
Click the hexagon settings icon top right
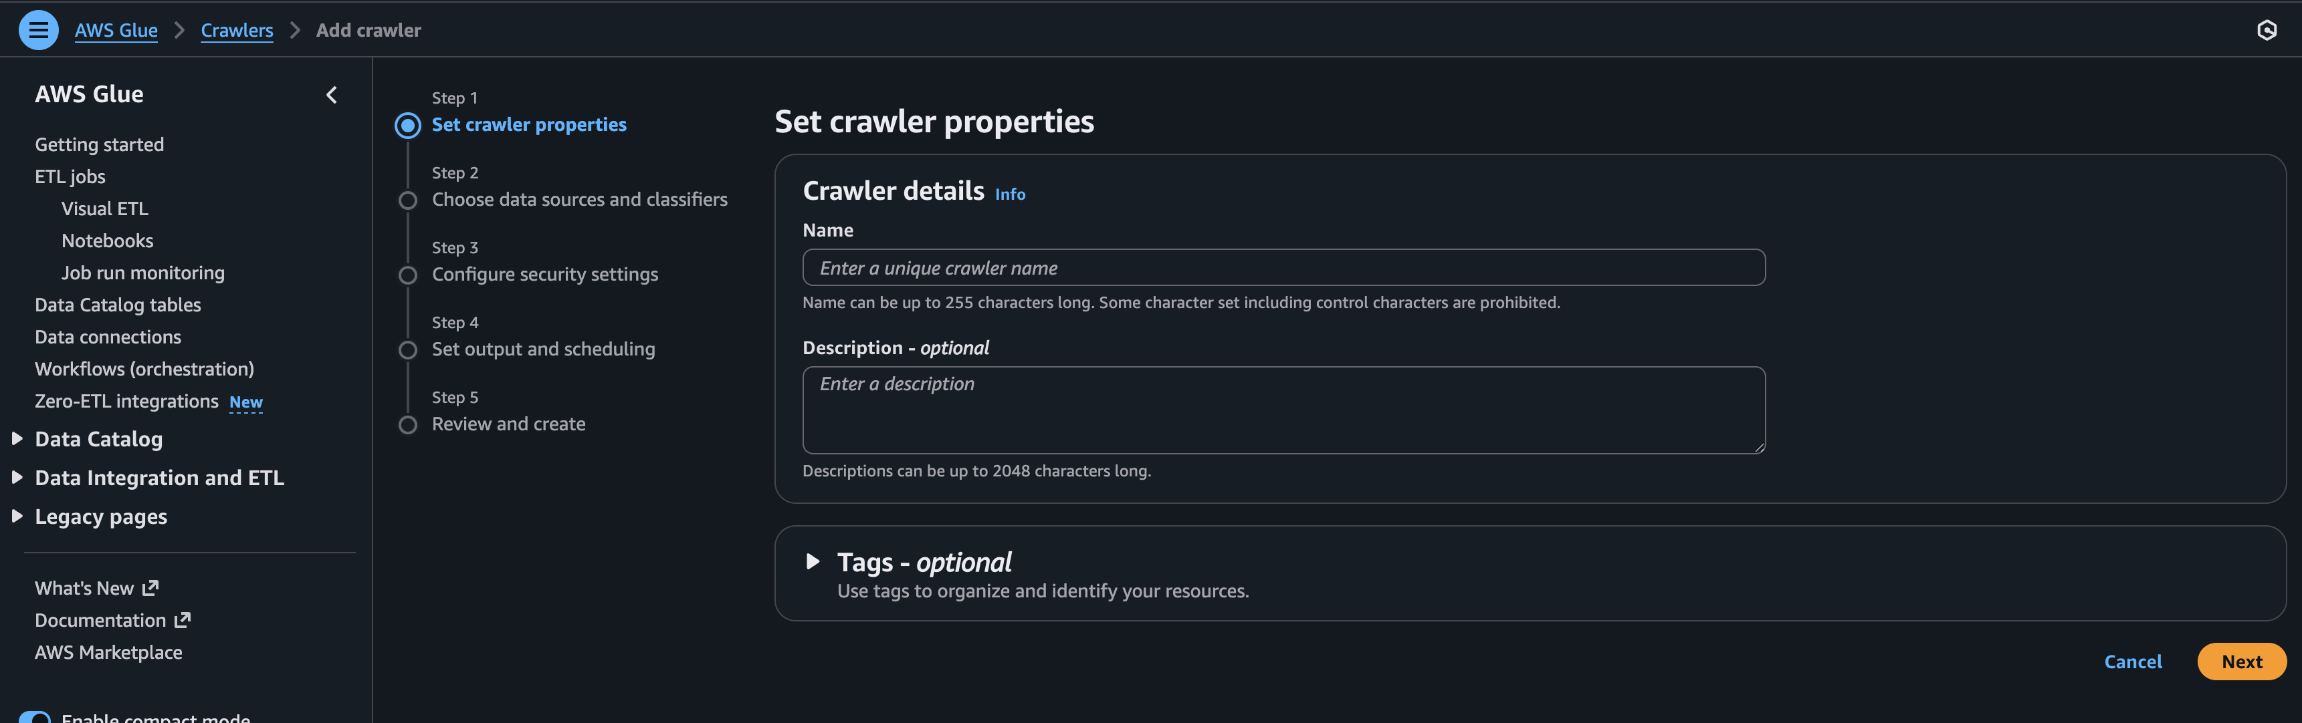pos(2267,30)
